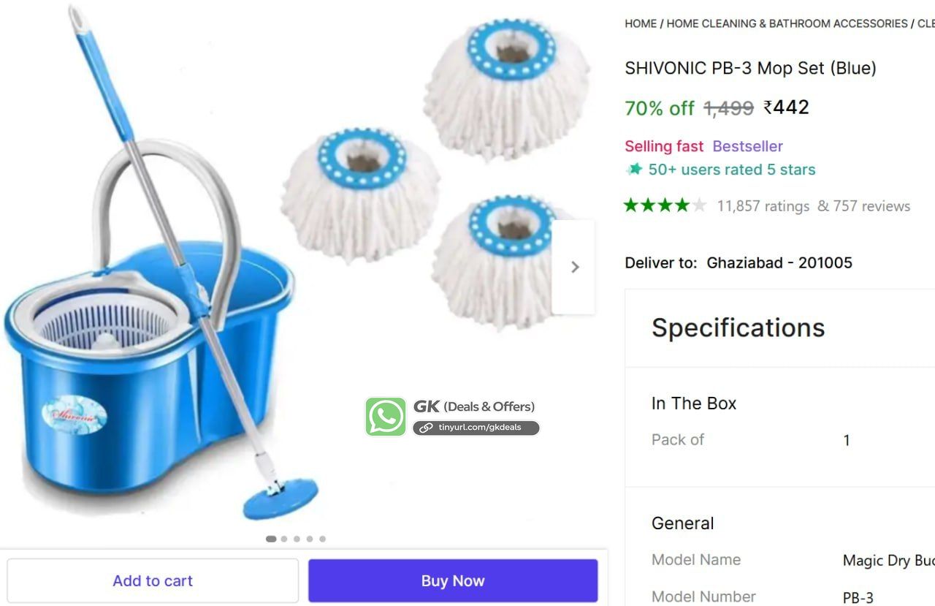
Task: Click the Specifications section heading
Action: 738,327
